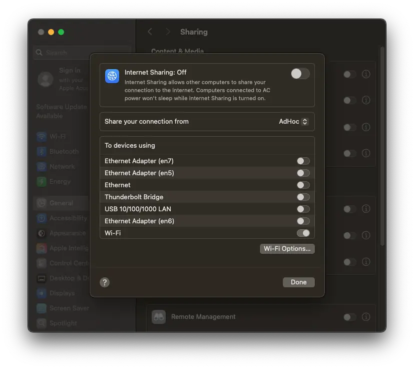Click the search magnifier icon

(x=39, y=53)
